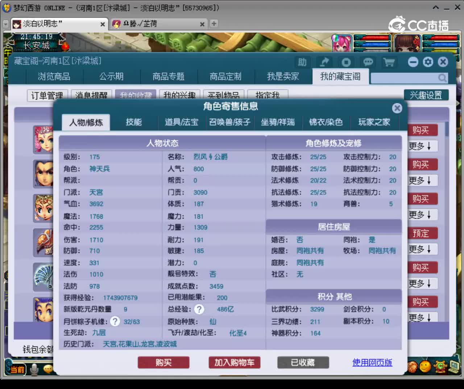This screenshot has width=464, height=389.
Task: Switch to the 人物/修炼 tab
Action: (x=86, y=122)
